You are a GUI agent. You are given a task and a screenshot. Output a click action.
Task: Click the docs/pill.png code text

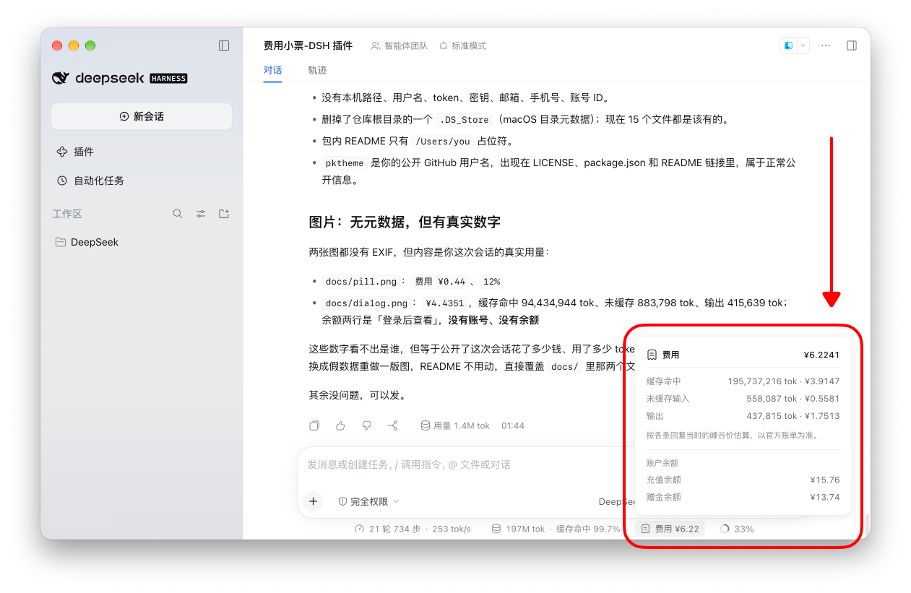(x=361, y=282)
